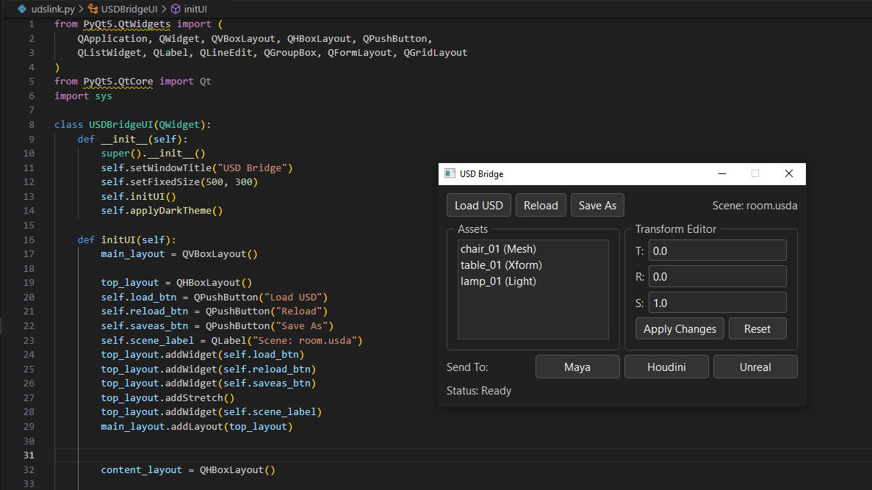Click the Load USD button
872x490 pixels.
point(478,205)
